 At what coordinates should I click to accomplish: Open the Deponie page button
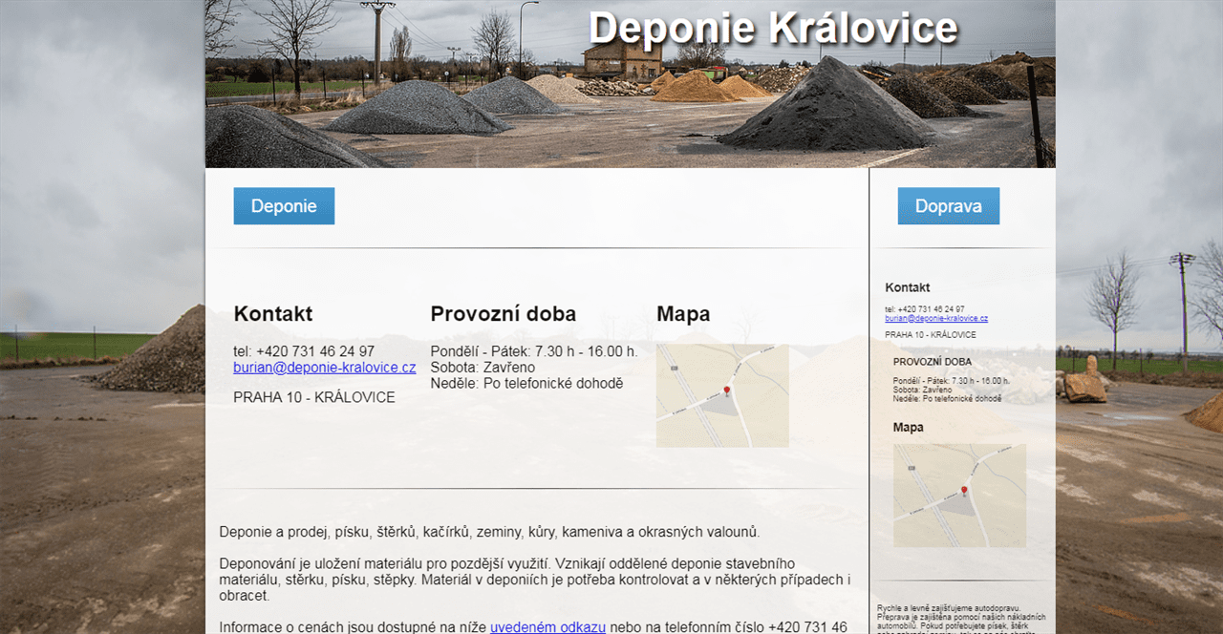(284, 206)
